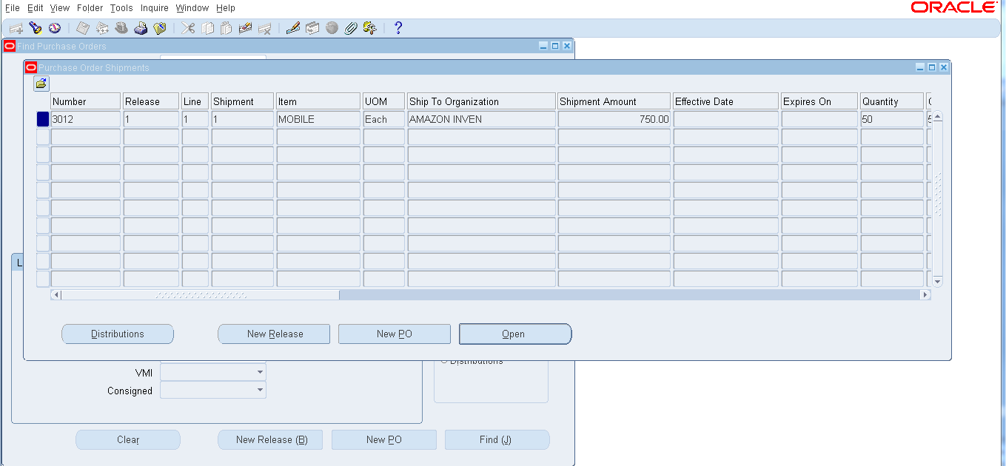Click the vertical scrollbar down arrow

pos(938,282)
